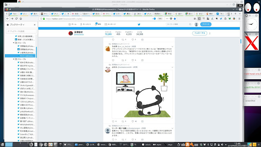
Task: Click the volume speaker tray icon
Action: pyautogui.click(x=222, y=145)
